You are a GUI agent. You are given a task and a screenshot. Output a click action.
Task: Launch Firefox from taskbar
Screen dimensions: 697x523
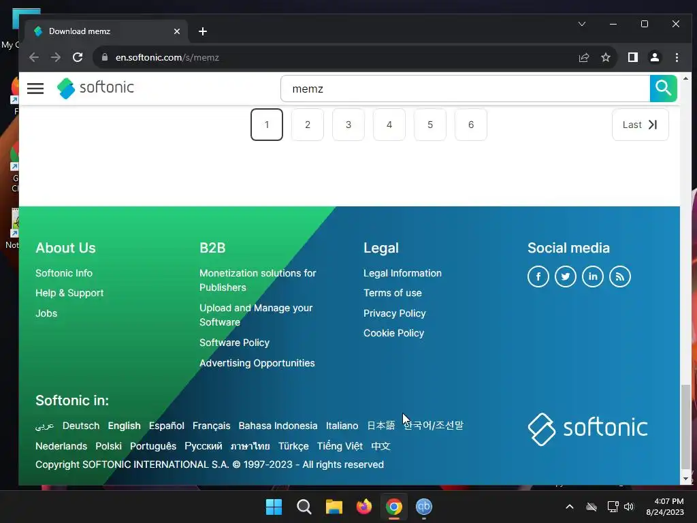[x=364, y=507]
